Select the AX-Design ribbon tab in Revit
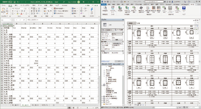201x109 pixels. 176,4
